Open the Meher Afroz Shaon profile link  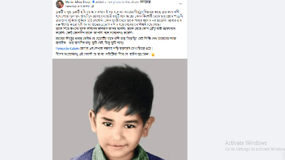coord(78,2)
